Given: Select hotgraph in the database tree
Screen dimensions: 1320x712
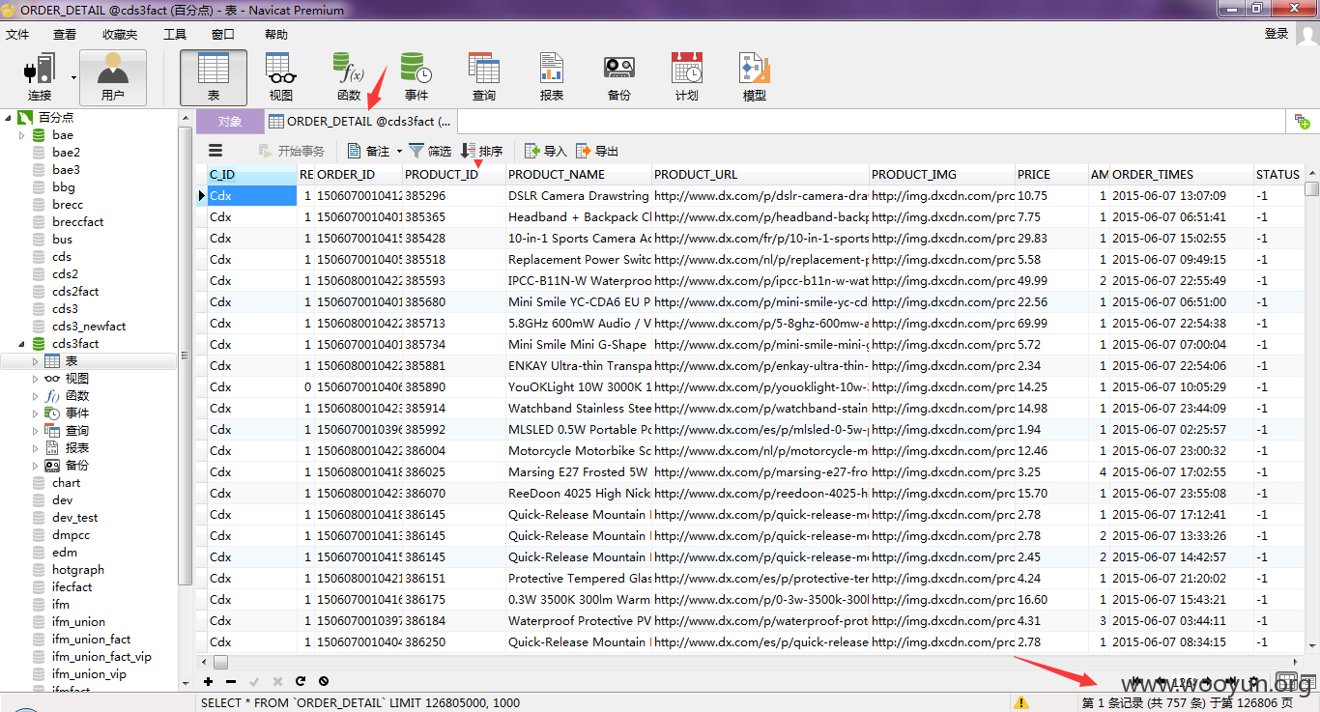Looking at the screenshot, I should pos(78,570).
